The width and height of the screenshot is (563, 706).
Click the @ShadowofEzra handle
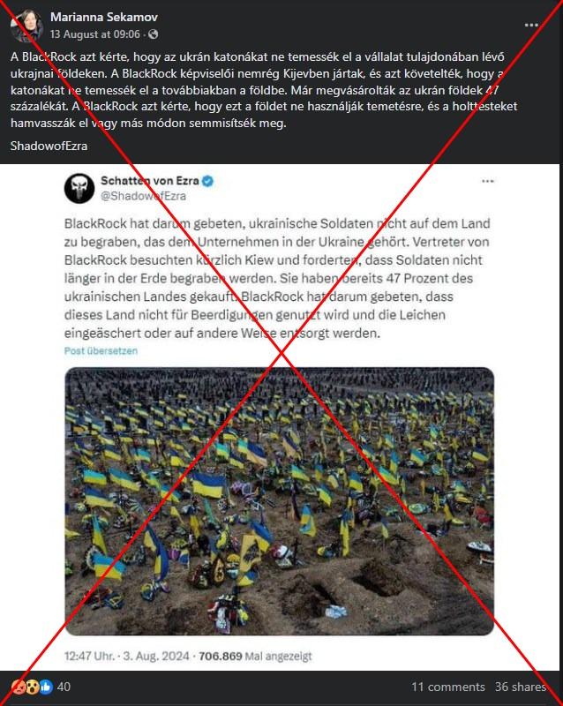[143, 196]
